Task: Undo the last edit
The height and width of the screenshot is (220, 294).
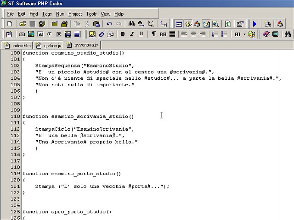Action: tap(109, 24)
